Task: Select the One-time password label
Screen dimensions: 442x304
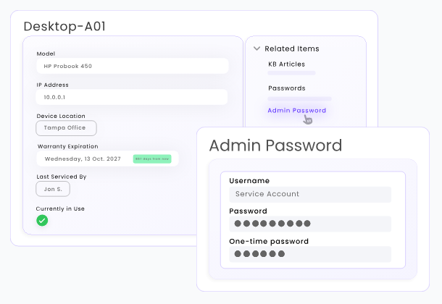Action: coord(269,242)
